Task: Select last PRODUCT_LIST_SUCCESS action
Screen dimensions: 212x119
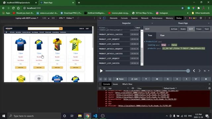Action: coord(119,63)
